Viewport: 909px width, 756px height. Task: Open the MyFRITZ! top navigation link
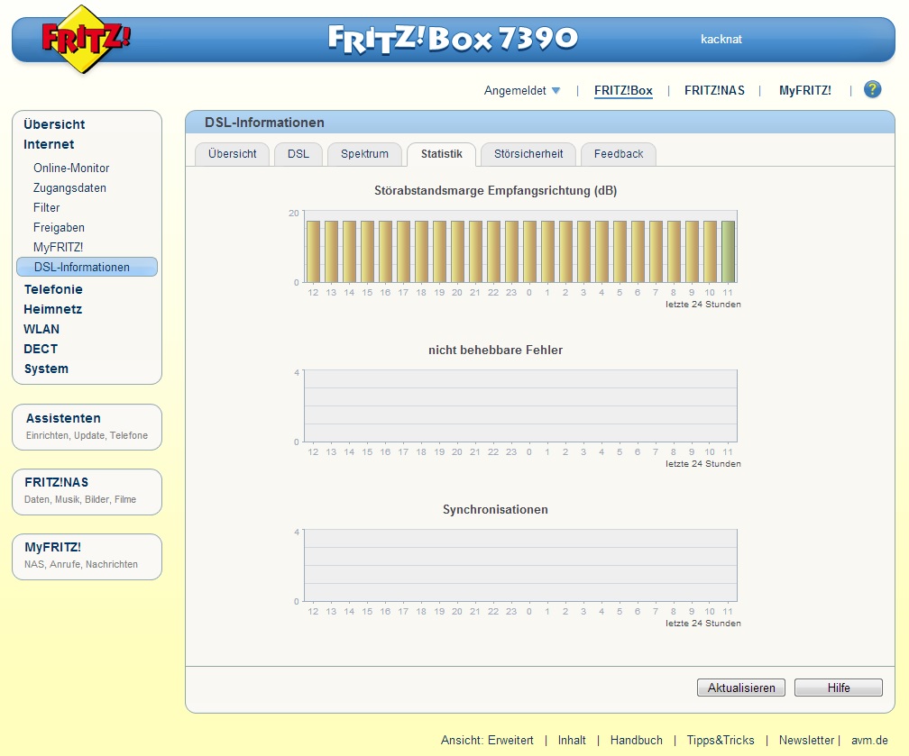pos(804,90)
